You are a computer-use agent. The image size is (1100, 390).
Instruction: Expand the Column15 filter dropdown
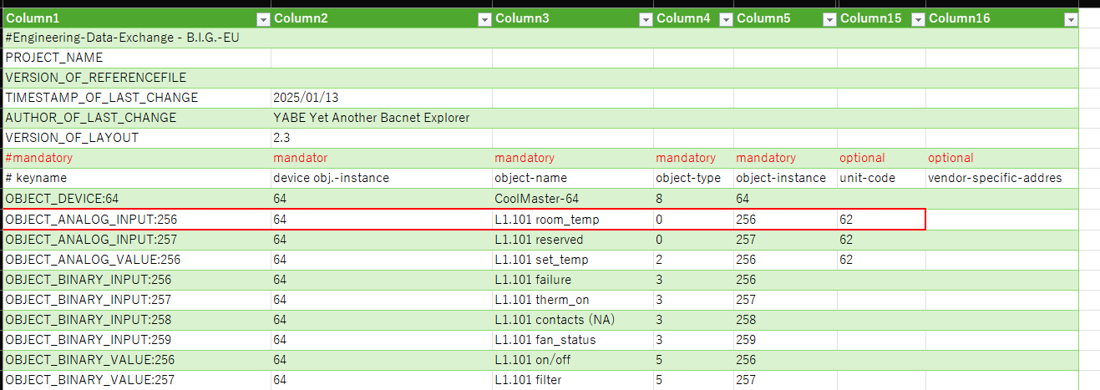pos(917,19)
